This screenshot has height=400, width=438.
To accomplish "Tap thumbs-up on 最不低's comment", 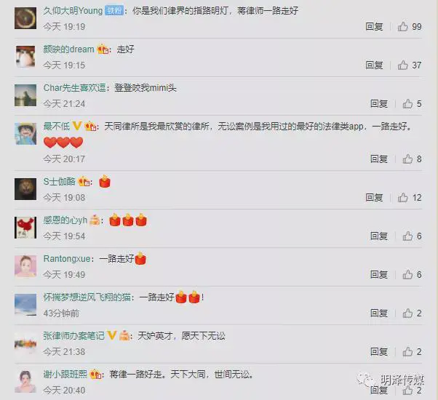I will tap(407, 159).
